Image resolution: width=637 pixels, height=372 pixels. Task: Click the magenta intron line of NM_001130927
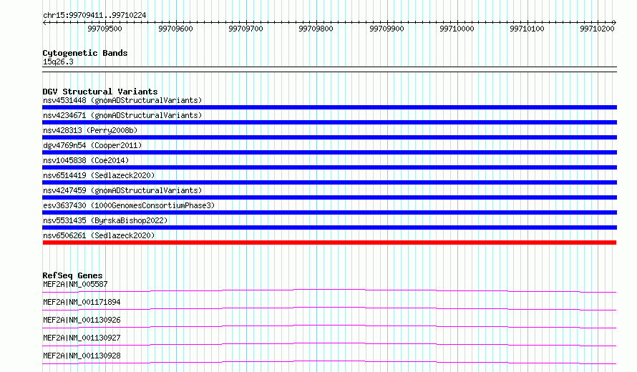329,343
